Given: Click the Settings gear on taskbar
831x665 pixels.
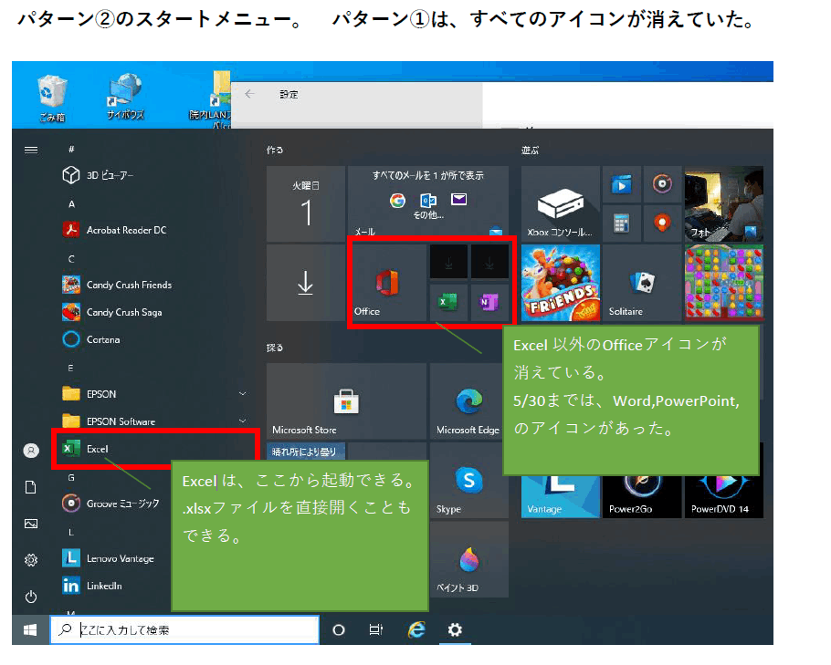Looking at the screenshot, I should [x=455, y=629].
